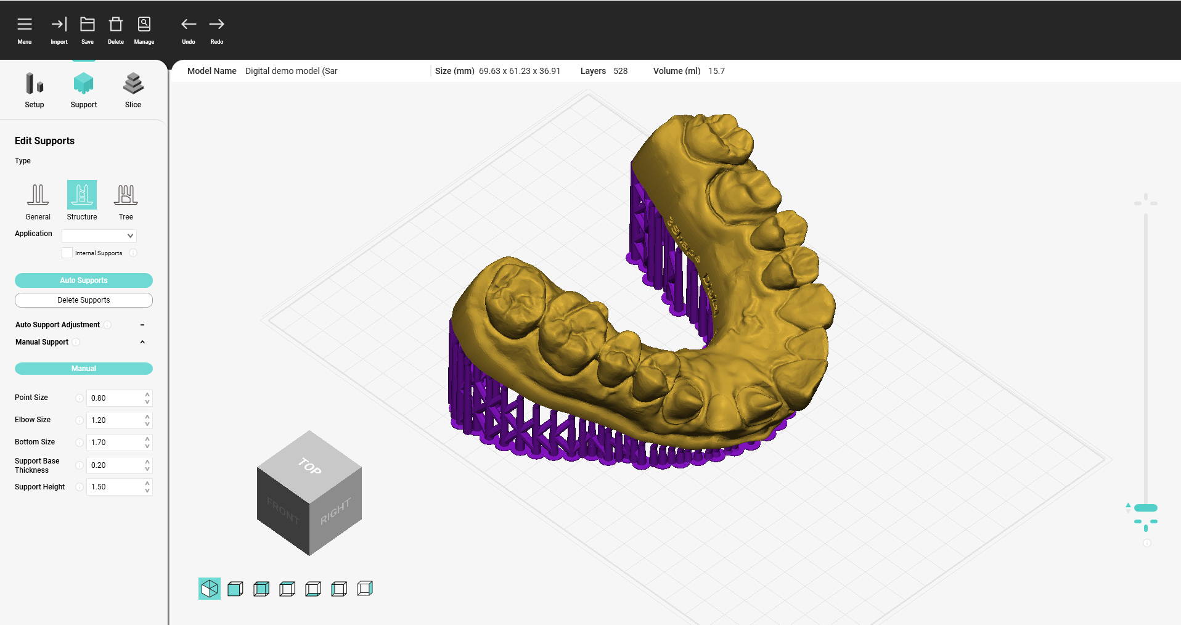Collapse Manual Support section
This screenshot has width=1181, height=625.
[142, 342]
